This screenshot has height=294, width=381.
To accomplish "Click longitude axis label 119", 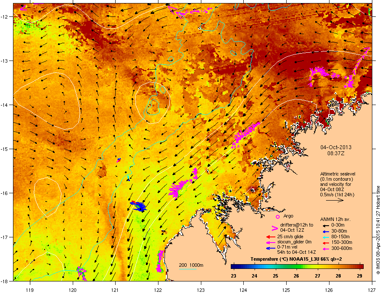I will 30,290.
